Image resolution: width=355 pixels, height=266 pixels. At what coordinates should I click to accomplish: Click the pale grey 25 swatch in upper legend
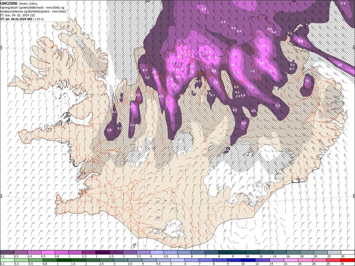point(334,252)
